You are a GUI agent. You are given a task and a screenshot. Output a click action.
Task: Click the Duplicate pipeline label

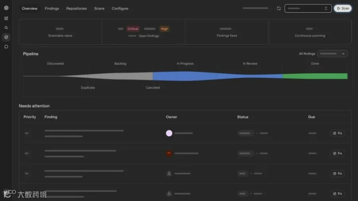[88, 87]
